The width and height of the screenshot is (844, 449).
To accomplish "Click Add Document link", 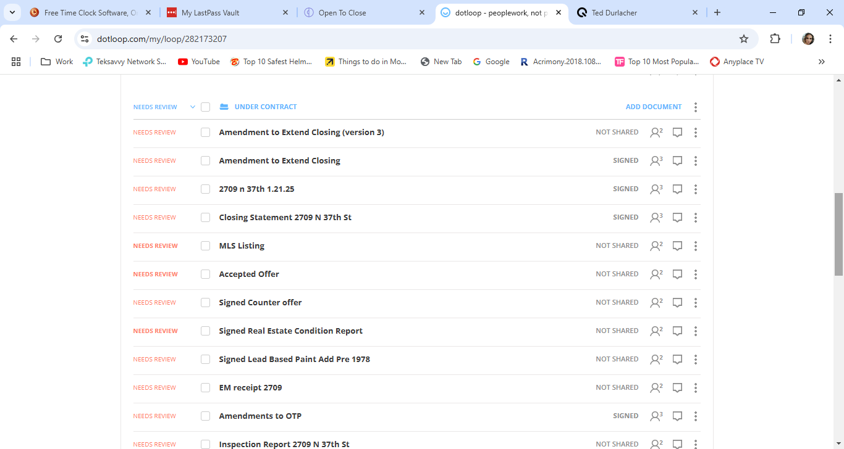I will point(654,107).
